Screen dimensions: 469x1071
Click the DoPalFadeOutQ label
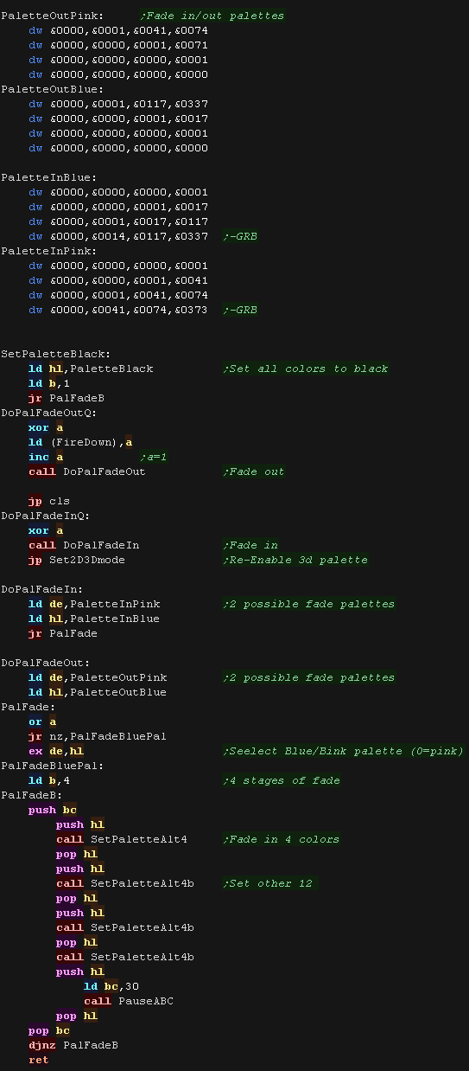49,413
